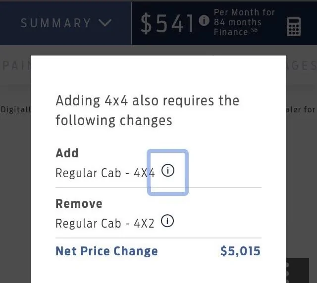Select the Regular Cab - 4X4 item text

click(x=105, y=173)
